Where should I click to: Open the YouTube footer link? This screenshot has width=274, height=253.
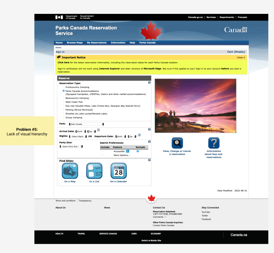pyautogui.click(x=206, y=212)
